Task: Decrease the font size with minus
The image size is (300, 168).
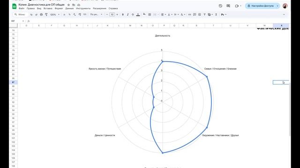Action: pos(107,14)
